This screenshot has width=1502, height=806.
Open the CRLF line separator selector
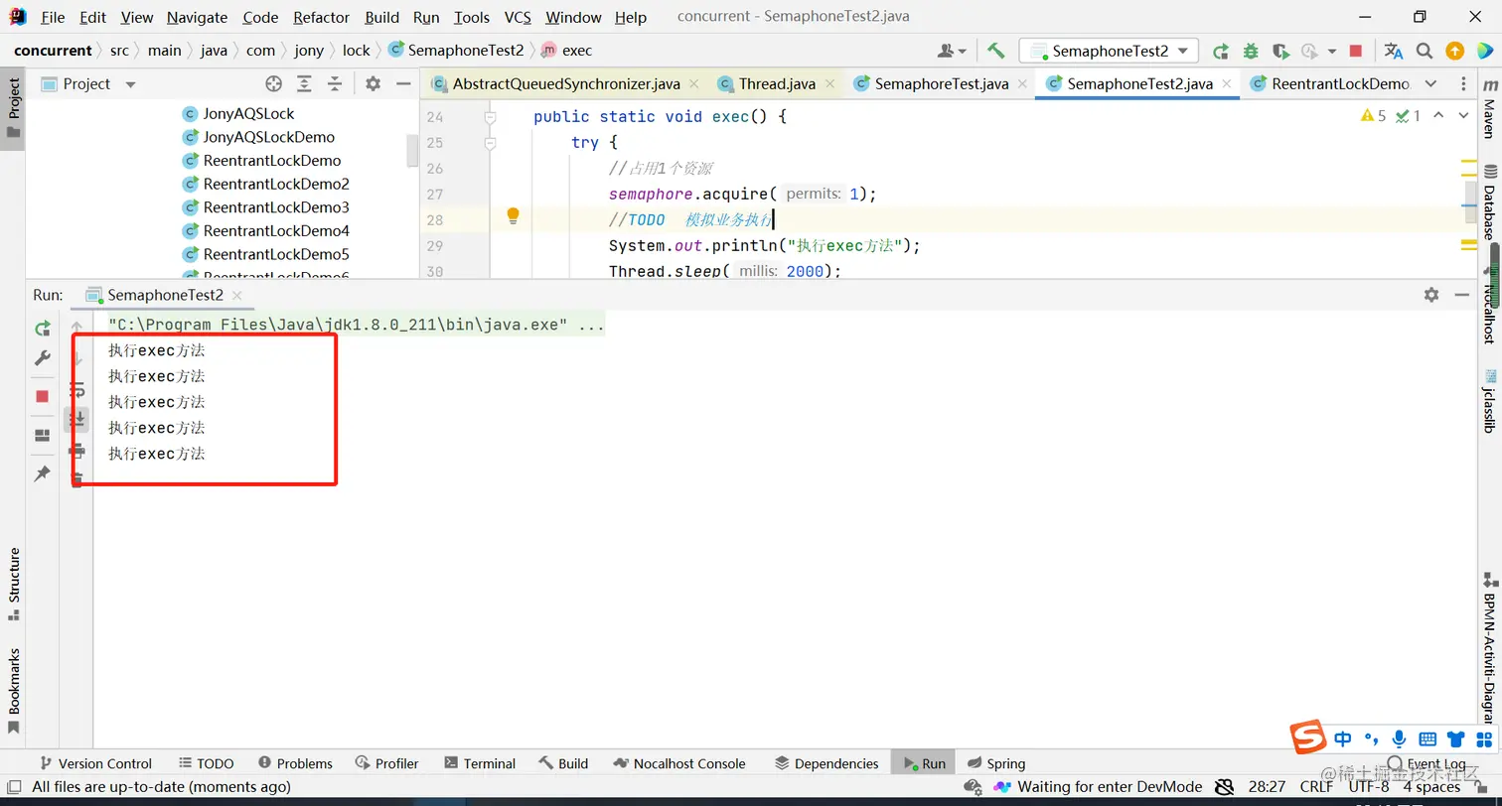(x=1316, y=786)
